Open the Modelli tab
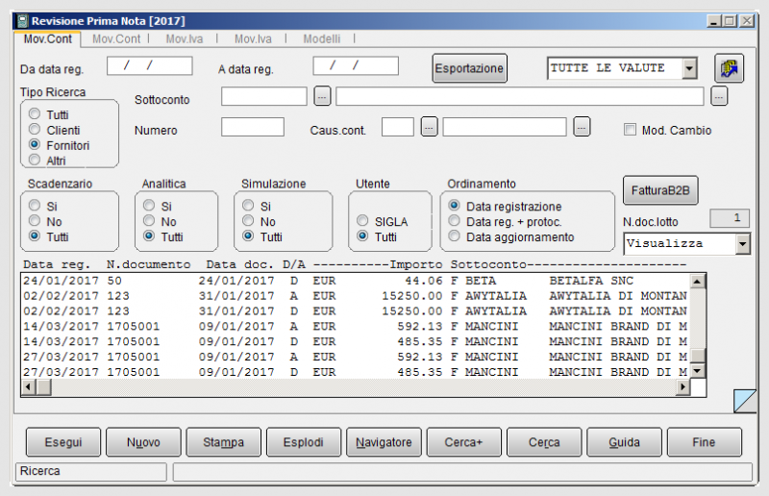The height and width of the screenshot is (496, 769). coord(322,39)
